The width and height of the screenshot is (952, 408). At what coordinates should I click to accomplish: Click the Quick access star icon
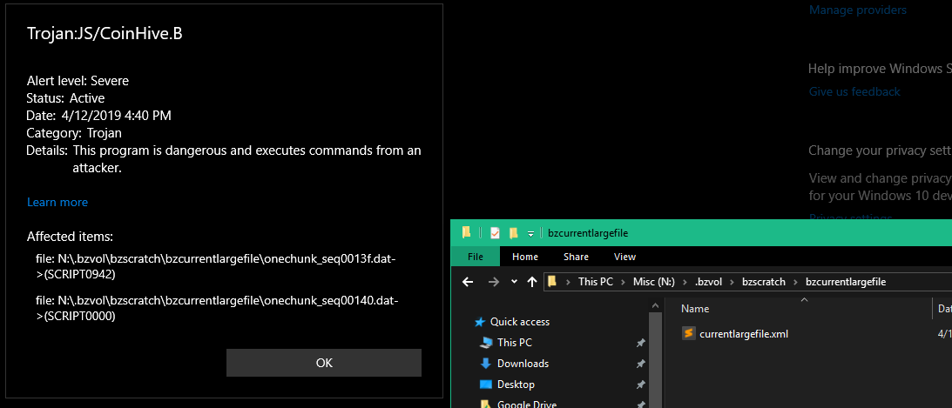tap(480, 322)
